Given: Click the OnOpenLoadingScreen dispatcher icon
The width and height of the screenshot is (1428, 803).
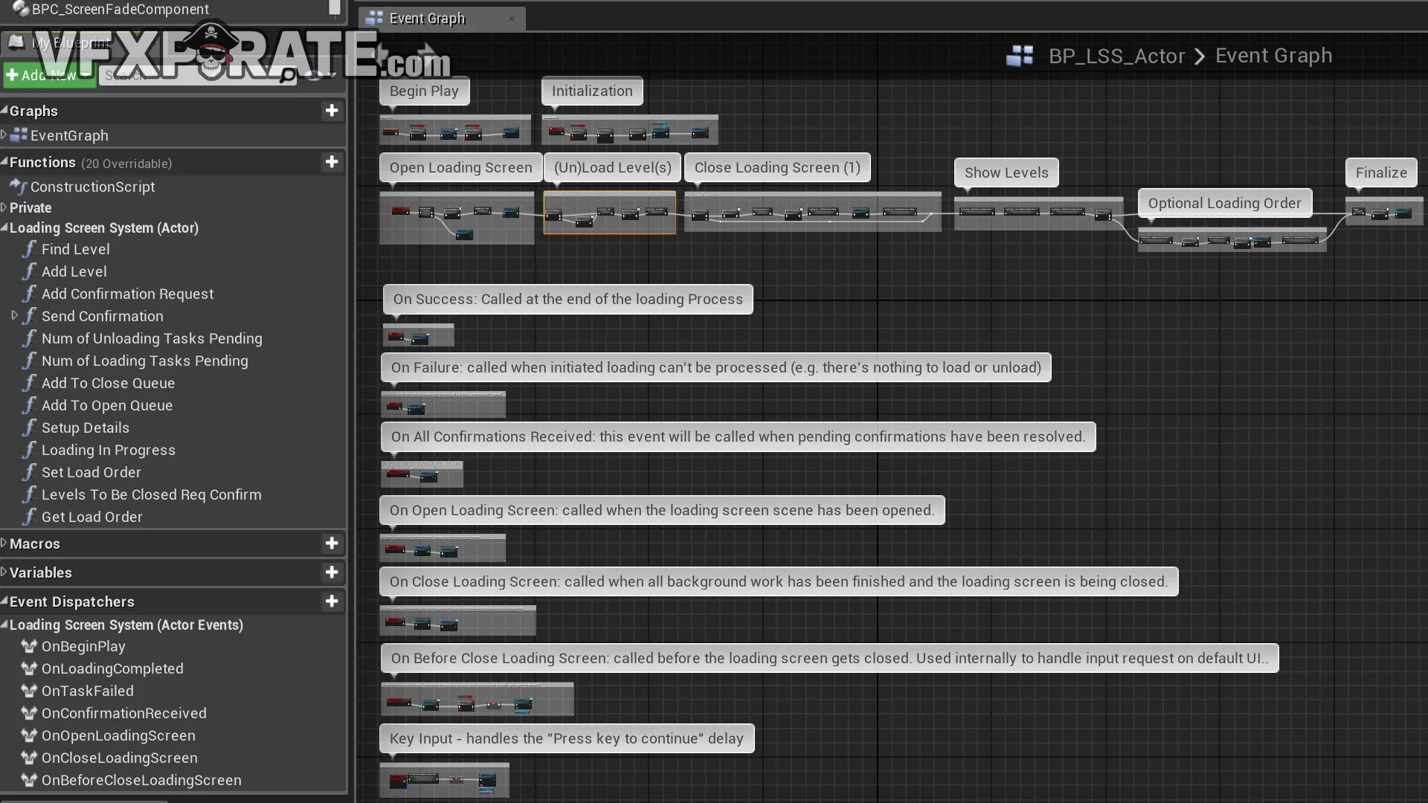Looking at the screenshot, I should click(29, 735).
